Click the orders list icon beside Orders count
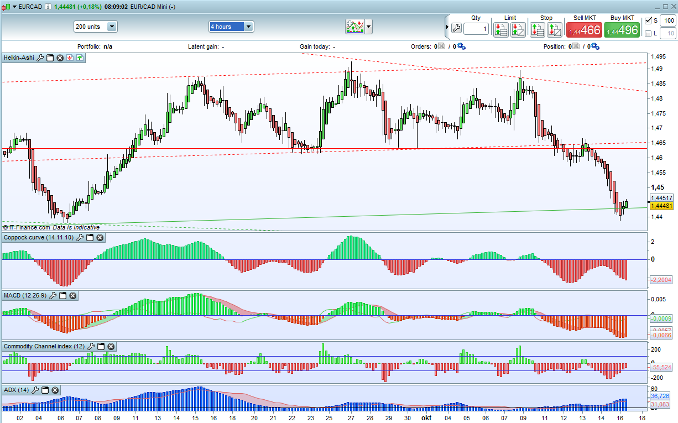Viewport: 678px width, 423px height. tap(441, 47)
